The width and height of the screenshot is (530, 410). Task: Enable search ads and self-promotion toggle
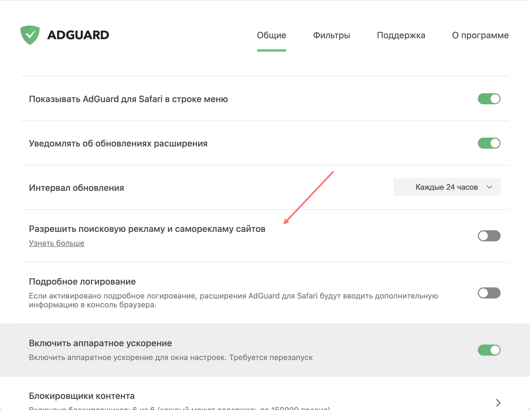(489, 236)
